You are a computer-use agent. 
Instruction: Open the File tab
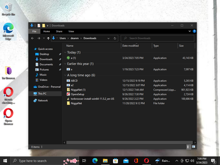click(x=34, y=31)
